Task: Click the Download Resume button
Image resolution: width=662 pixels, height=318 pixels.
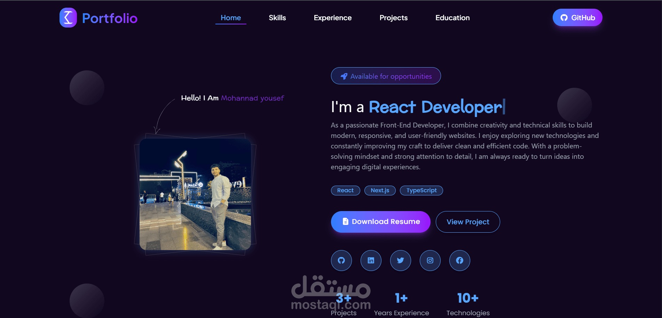Action: click(x=381, y=222)
